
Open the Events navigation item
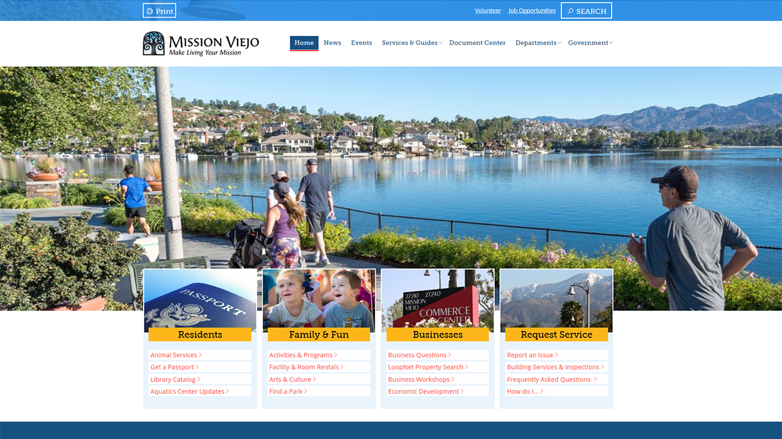(362, 43)
